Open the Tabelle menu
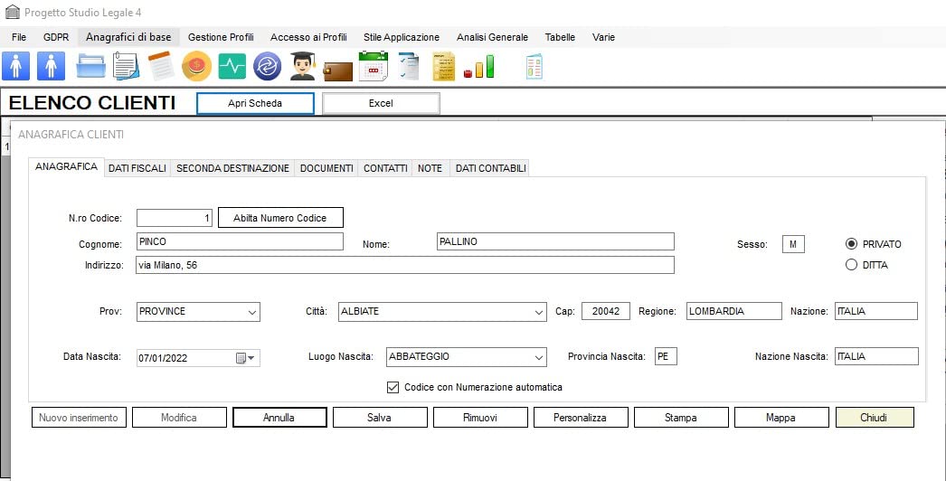 pyautogui.click(x=560, y=37)
